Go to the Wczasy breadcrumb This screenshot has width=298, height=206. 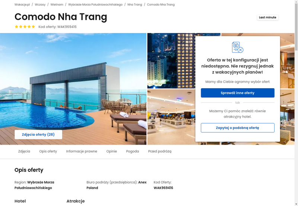(x=40, y=4)
